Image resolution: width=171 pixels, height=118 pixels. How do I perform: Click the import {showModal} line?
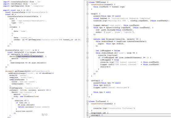(x=21, y=4)
